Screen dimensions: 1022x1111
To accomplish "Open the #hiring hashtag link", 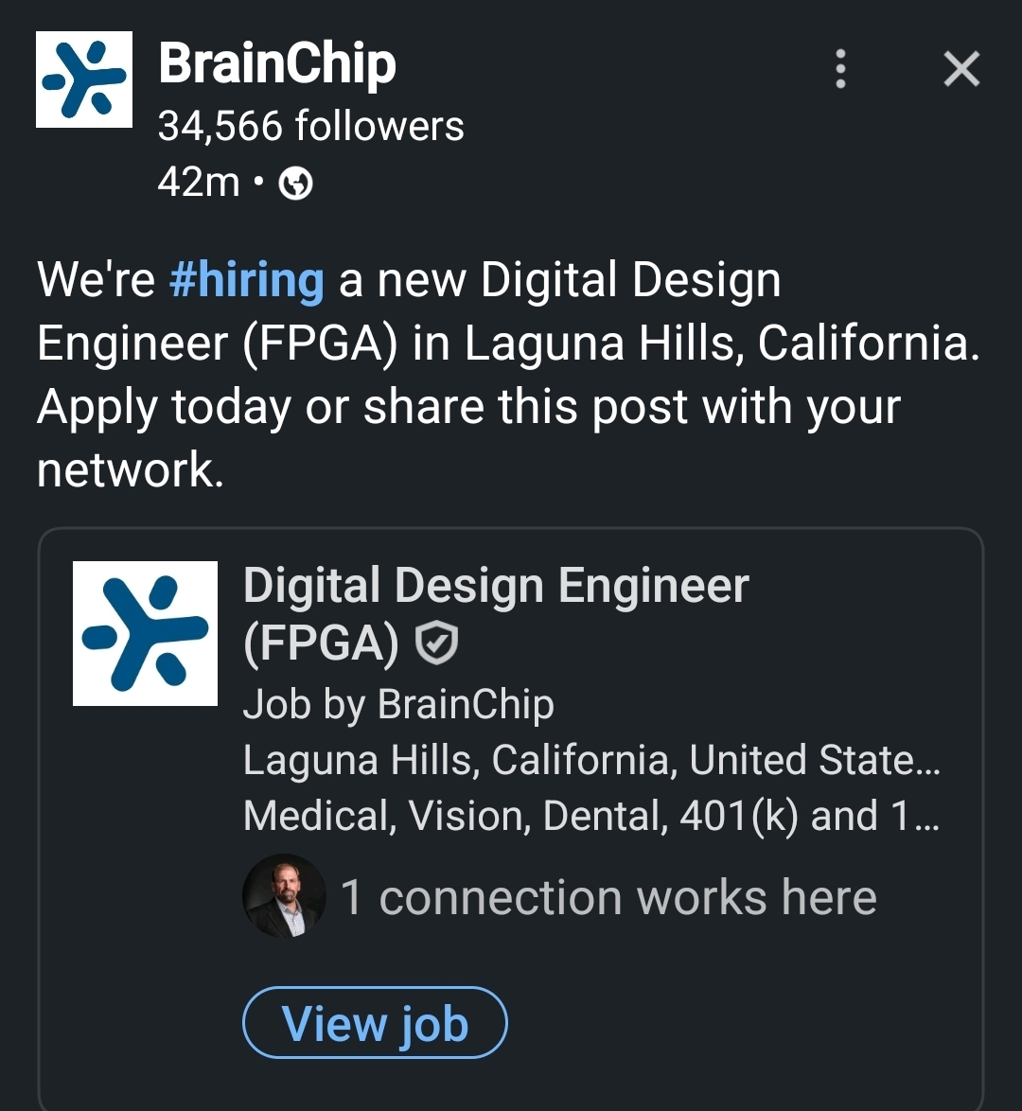I will pyautogui.click(x=247, y=280).
